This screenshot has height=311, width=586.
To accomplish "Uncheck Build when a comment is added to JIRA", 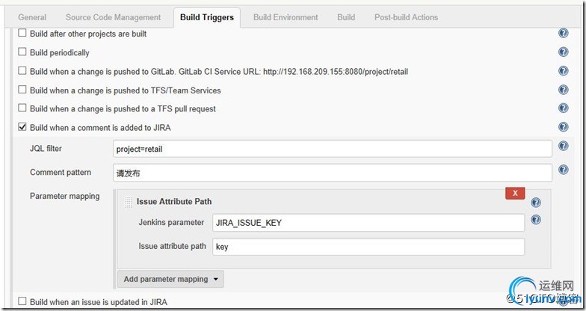I will pyautogui.click(x=22, y=127).
